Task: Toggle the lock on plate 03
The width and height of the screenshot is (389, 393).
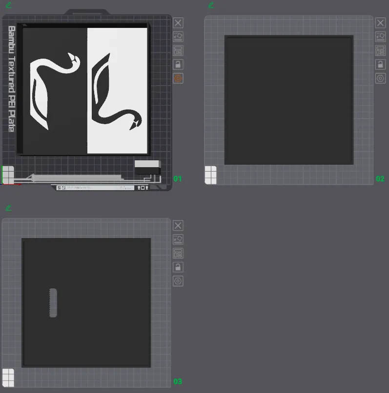Action: pyautogui.click(x=178, y=267)
